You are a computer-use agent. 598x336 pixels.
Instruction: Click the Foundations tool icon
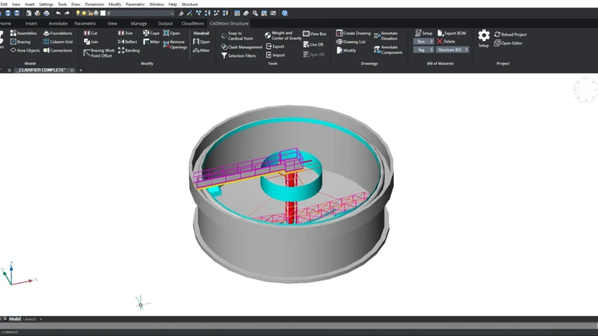pos(46,33)
